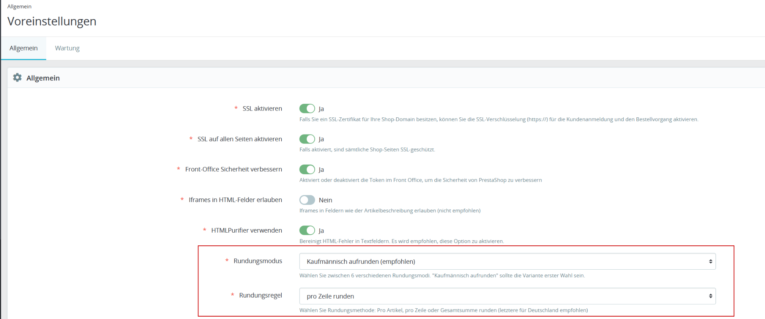Enable Iframes in HTML-Felder erlauben switch
Viewport: 765px width, 319px height.
(307, 200)
